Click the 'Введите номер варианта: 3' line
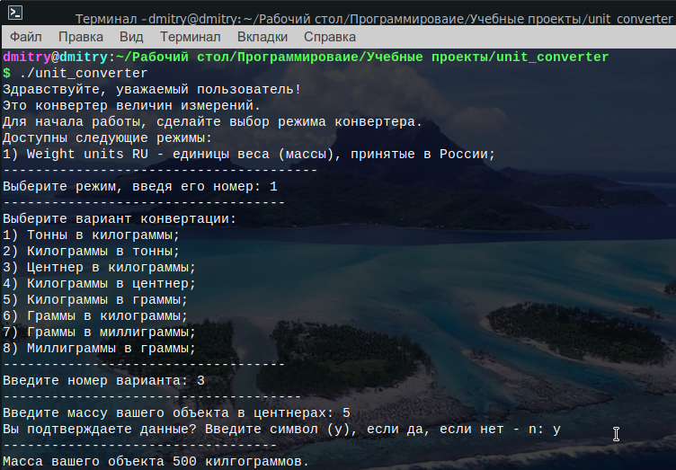 click(103, 381)
